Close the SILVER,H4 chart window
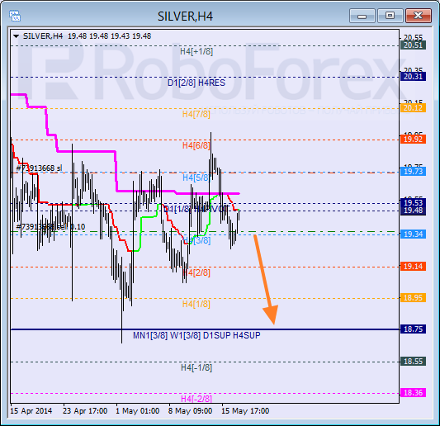Image resolution: width=440 pixels, height=426 pixels. click(x=418, y=16)
